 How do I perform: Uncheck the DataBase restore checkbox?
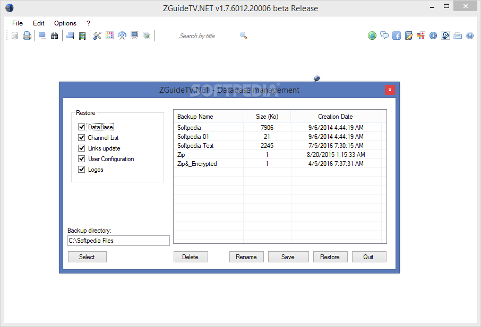pyautogui.click(x=81, y=127)
